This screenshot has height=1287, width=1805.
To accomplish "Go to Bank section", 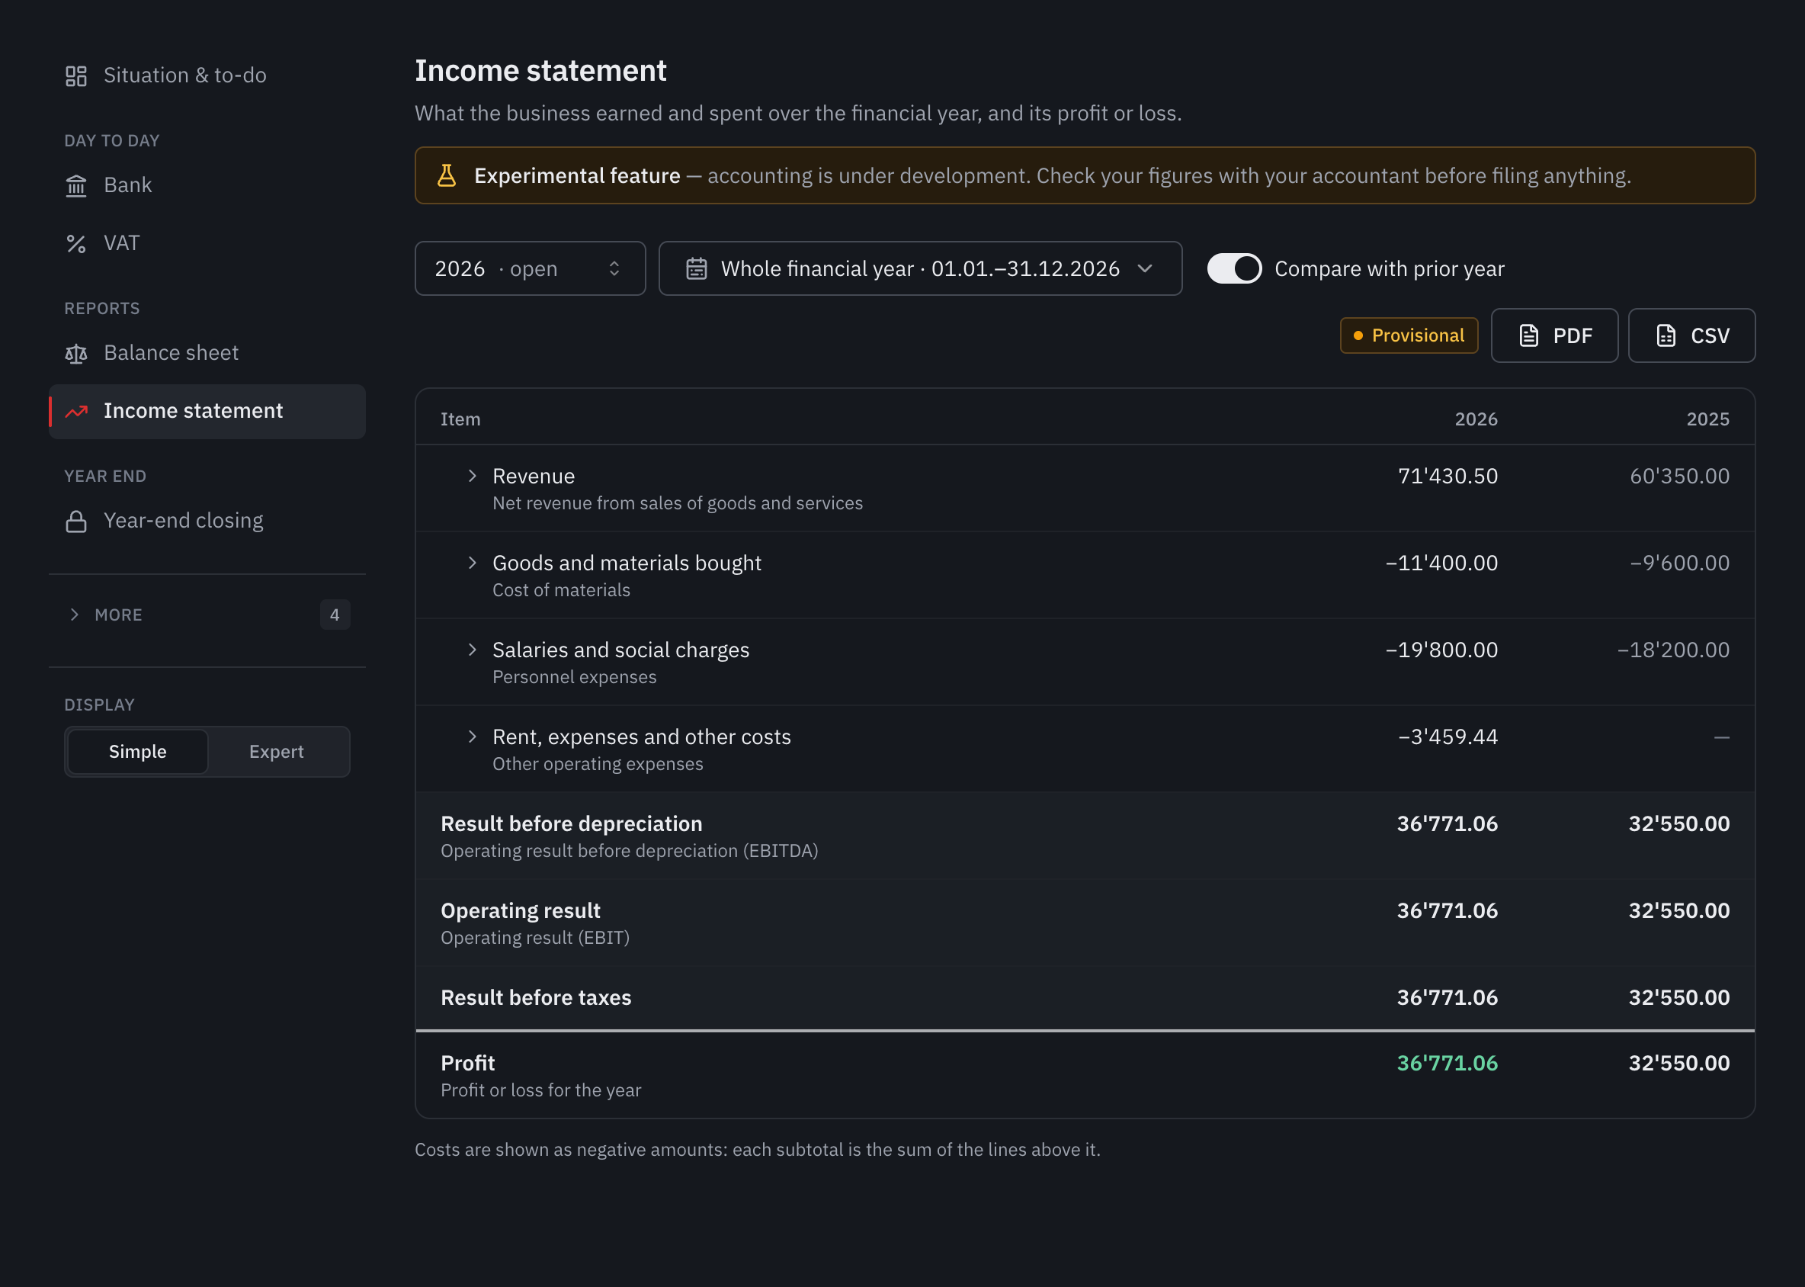I will [207, 185].
